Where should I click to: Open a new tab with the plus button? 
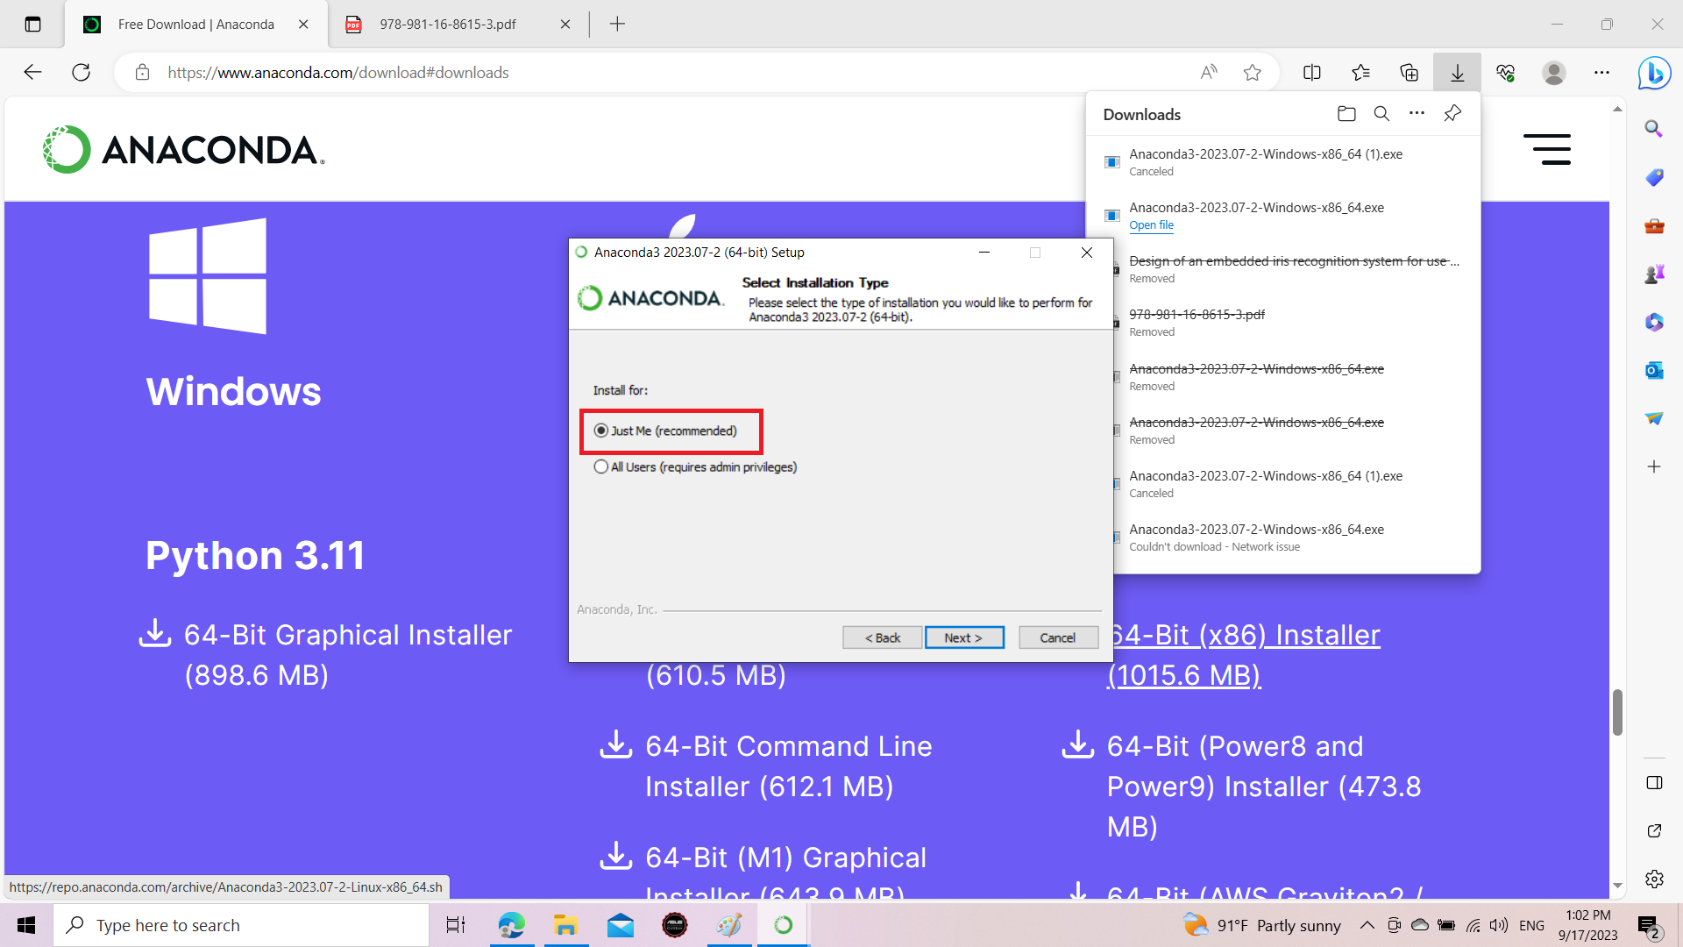point(617,25)
